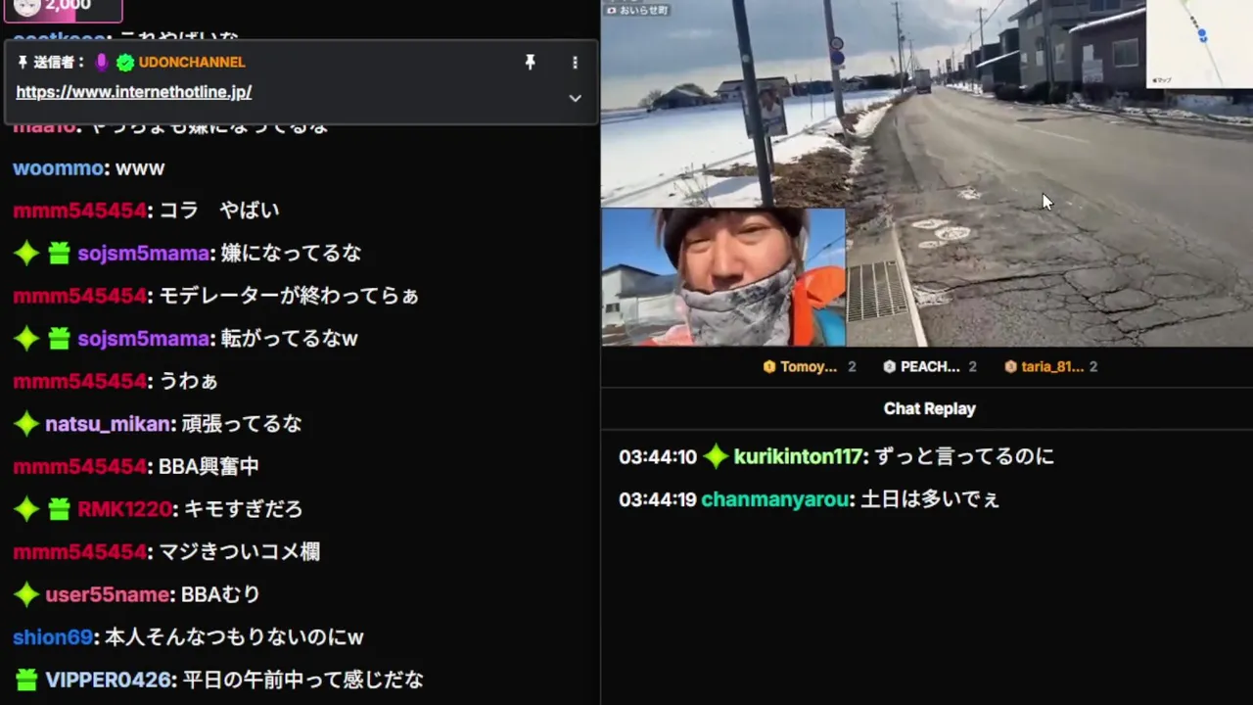
Task: Click gifter taria_81... in leaderboard
Action: point(1052,367)
